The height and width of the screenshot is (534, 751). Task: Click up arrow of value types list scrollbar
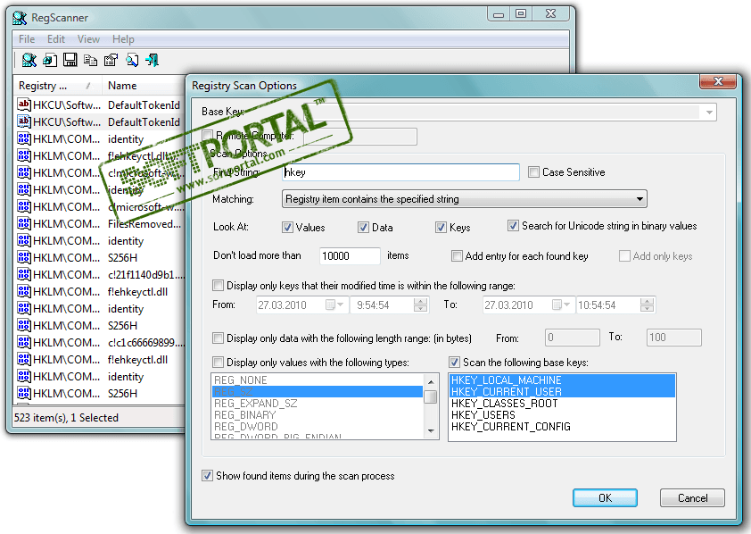coord(431,381)
